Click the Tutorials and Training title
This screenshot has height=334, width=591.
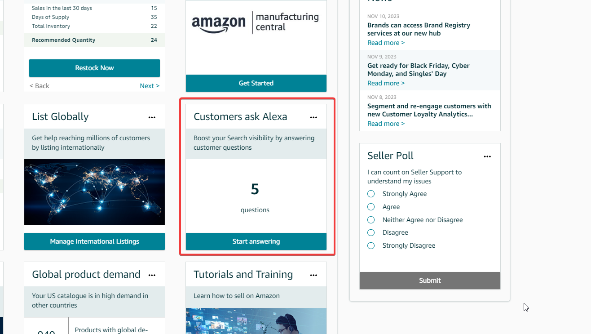click(x=243, y=274)
